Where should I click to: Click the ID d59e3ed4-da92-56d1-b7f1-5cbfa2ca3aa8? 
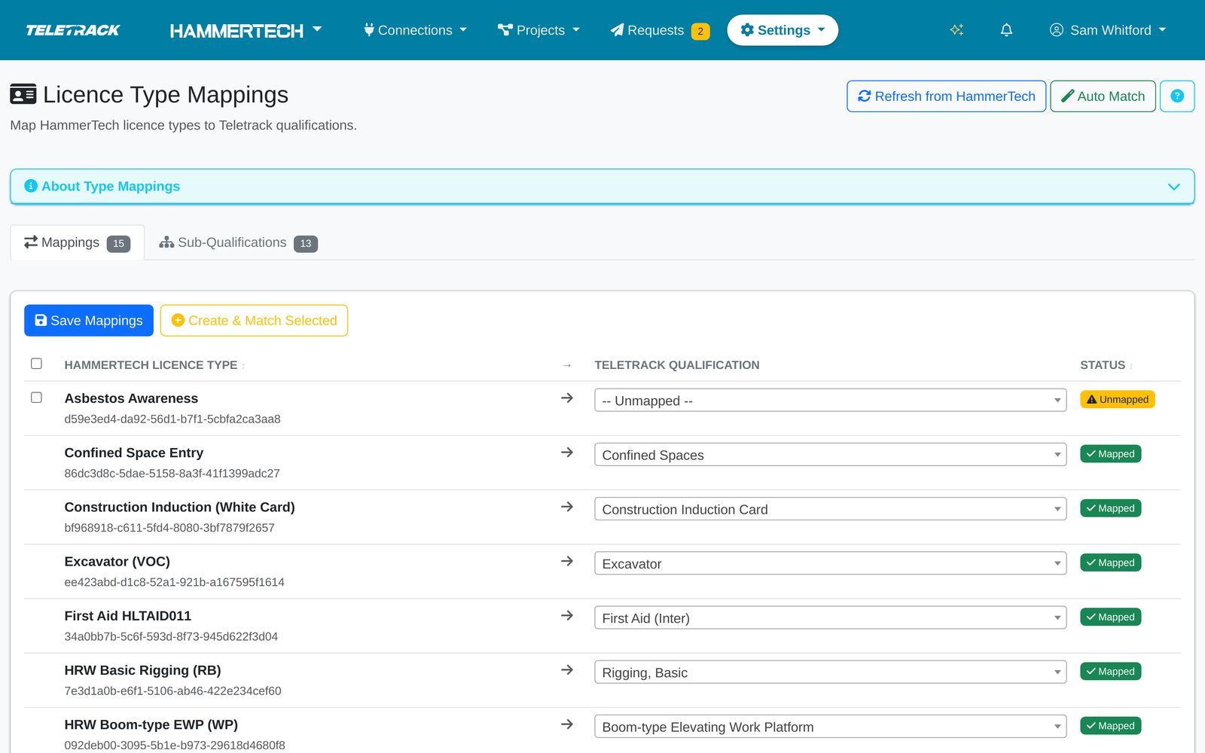click(172, 419)
